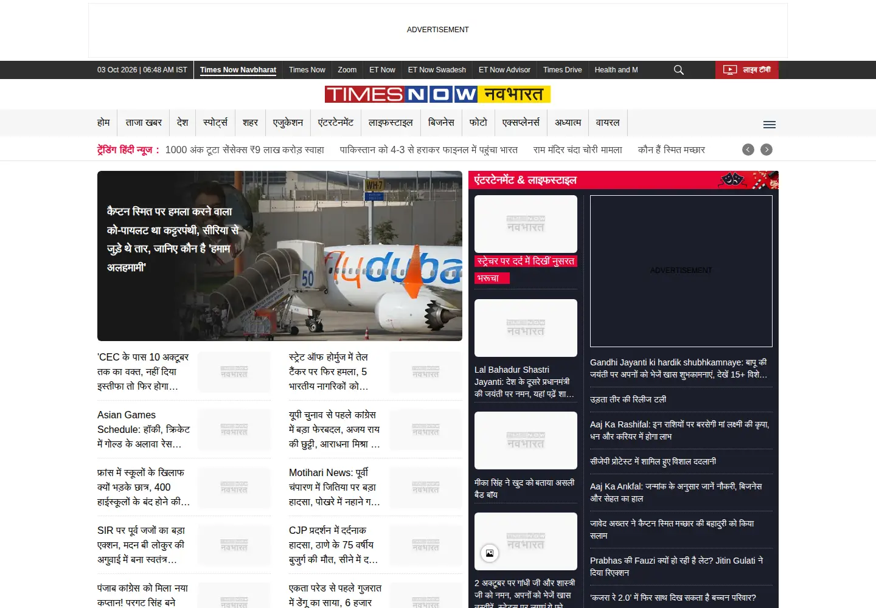Open एंटरटेनमेंट menu item
876x608 pixels.
(336, 123)
